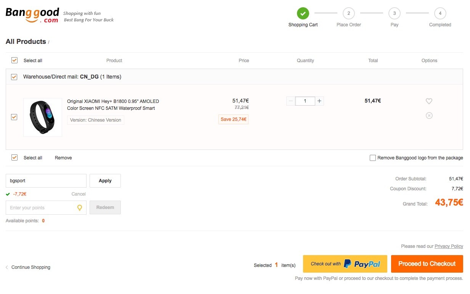
Task: Click the Version: Chinese Version label
Action: click(96, 120)
